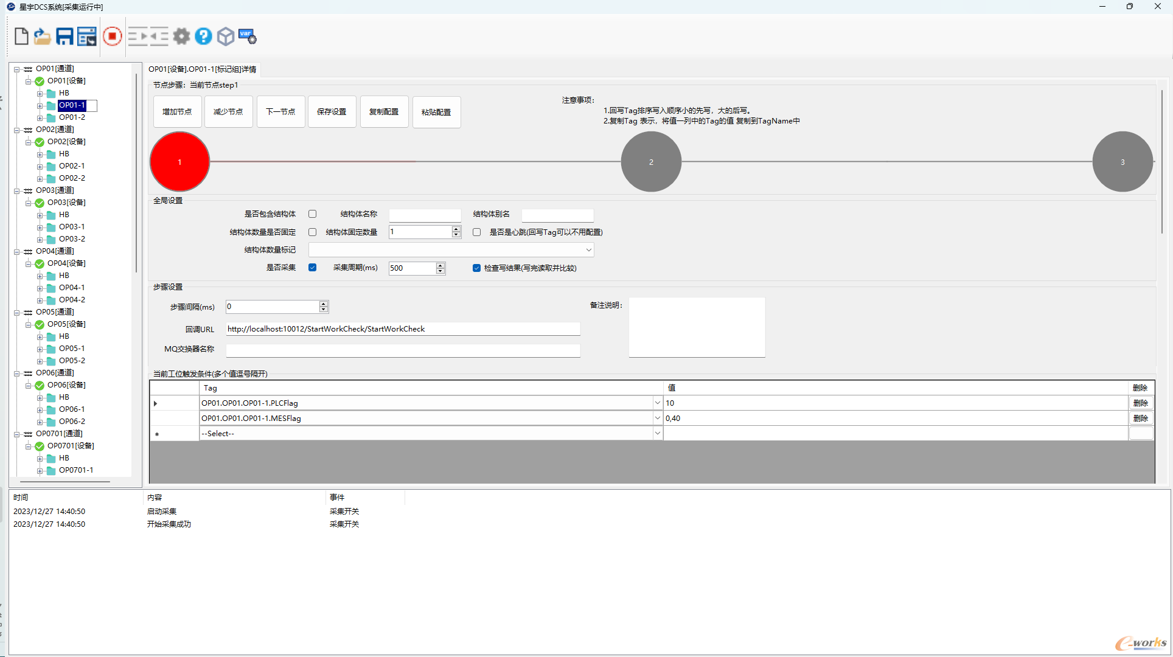1173x657 pixels.
Task: Click device tree vertical scrollbar
Action: (136, 173)
